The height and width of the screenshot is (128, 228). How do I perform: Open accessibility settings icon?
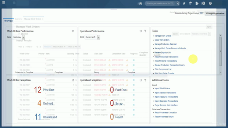point(203,3)
